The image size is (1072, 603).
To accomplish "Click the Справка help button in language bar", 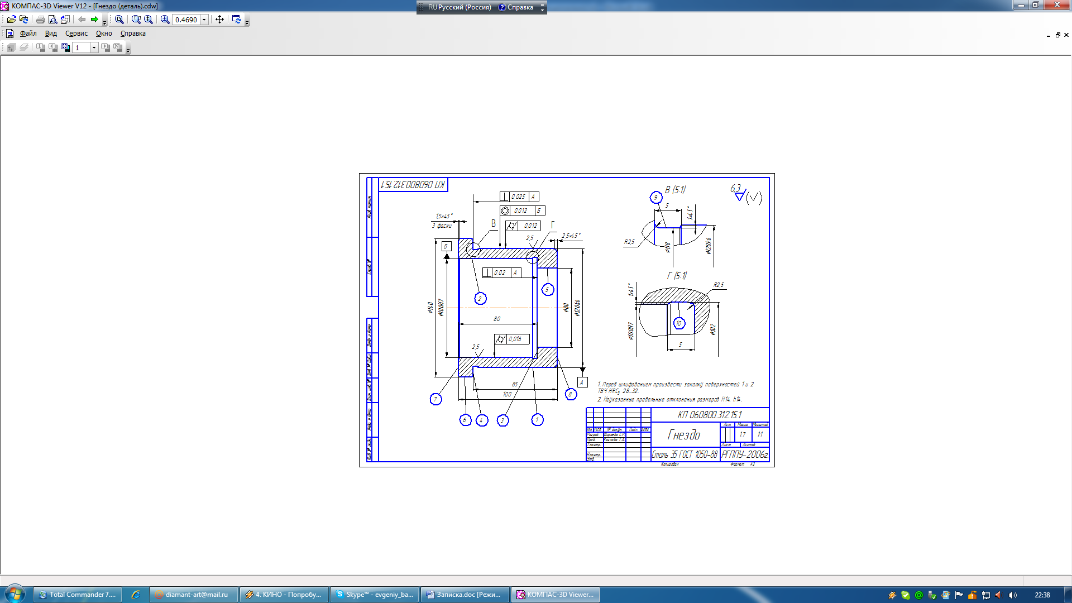I will coord(515,7).
